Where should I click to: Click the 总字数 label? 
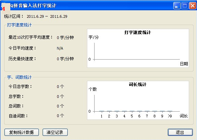click(x=16, y=96)
